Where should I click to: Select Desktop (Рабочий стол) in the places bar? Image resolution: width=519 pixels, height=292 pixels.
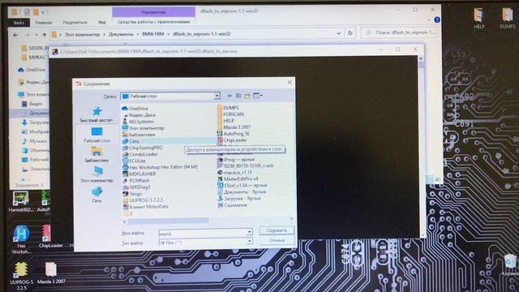click(97, 135)
